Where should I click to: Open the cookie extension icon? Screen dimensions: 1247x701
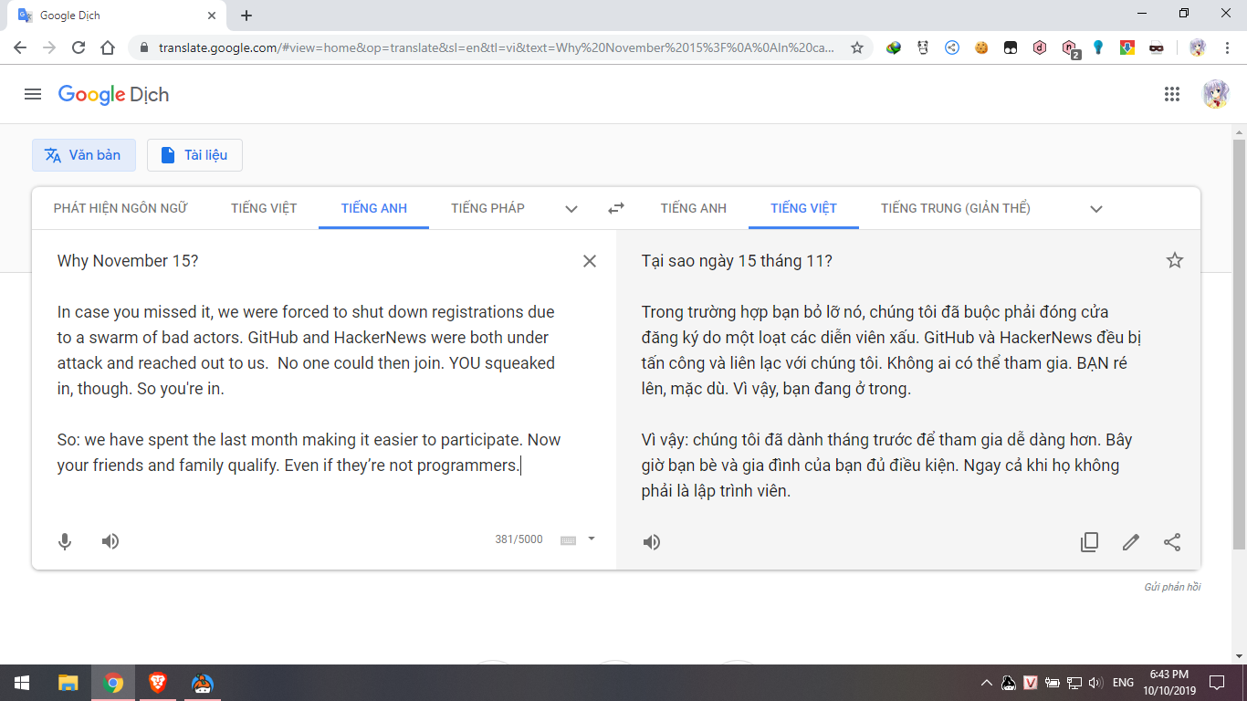tap(981, 47)
